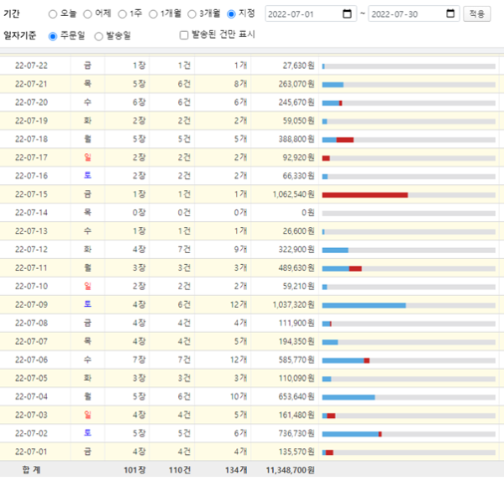Click date cell 22-07-17

[x=31, y=157]
